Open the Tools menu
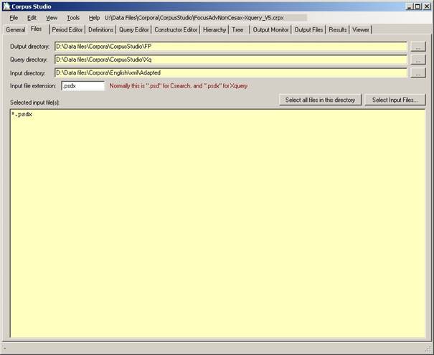 click(73, 17)
